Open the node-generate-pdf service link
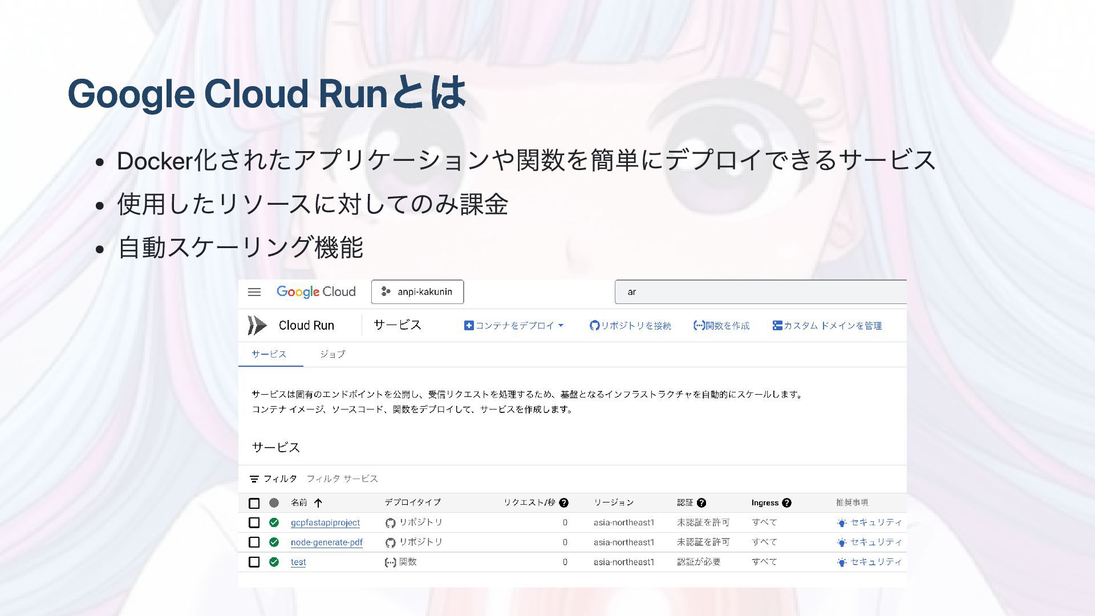Viewport: 1095px width, 616px height. [x=327, y=542]
